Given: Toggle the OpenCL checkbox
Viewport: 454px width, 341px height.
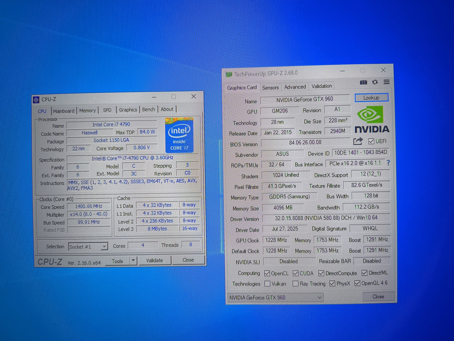Looking at the screenshot, I should click(x=267, y=273).
